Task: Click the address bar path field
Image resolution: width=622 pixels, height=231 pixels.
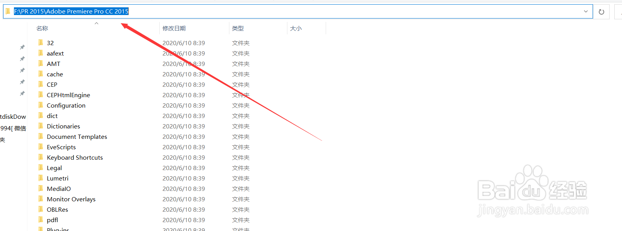Action: [298, 12]
